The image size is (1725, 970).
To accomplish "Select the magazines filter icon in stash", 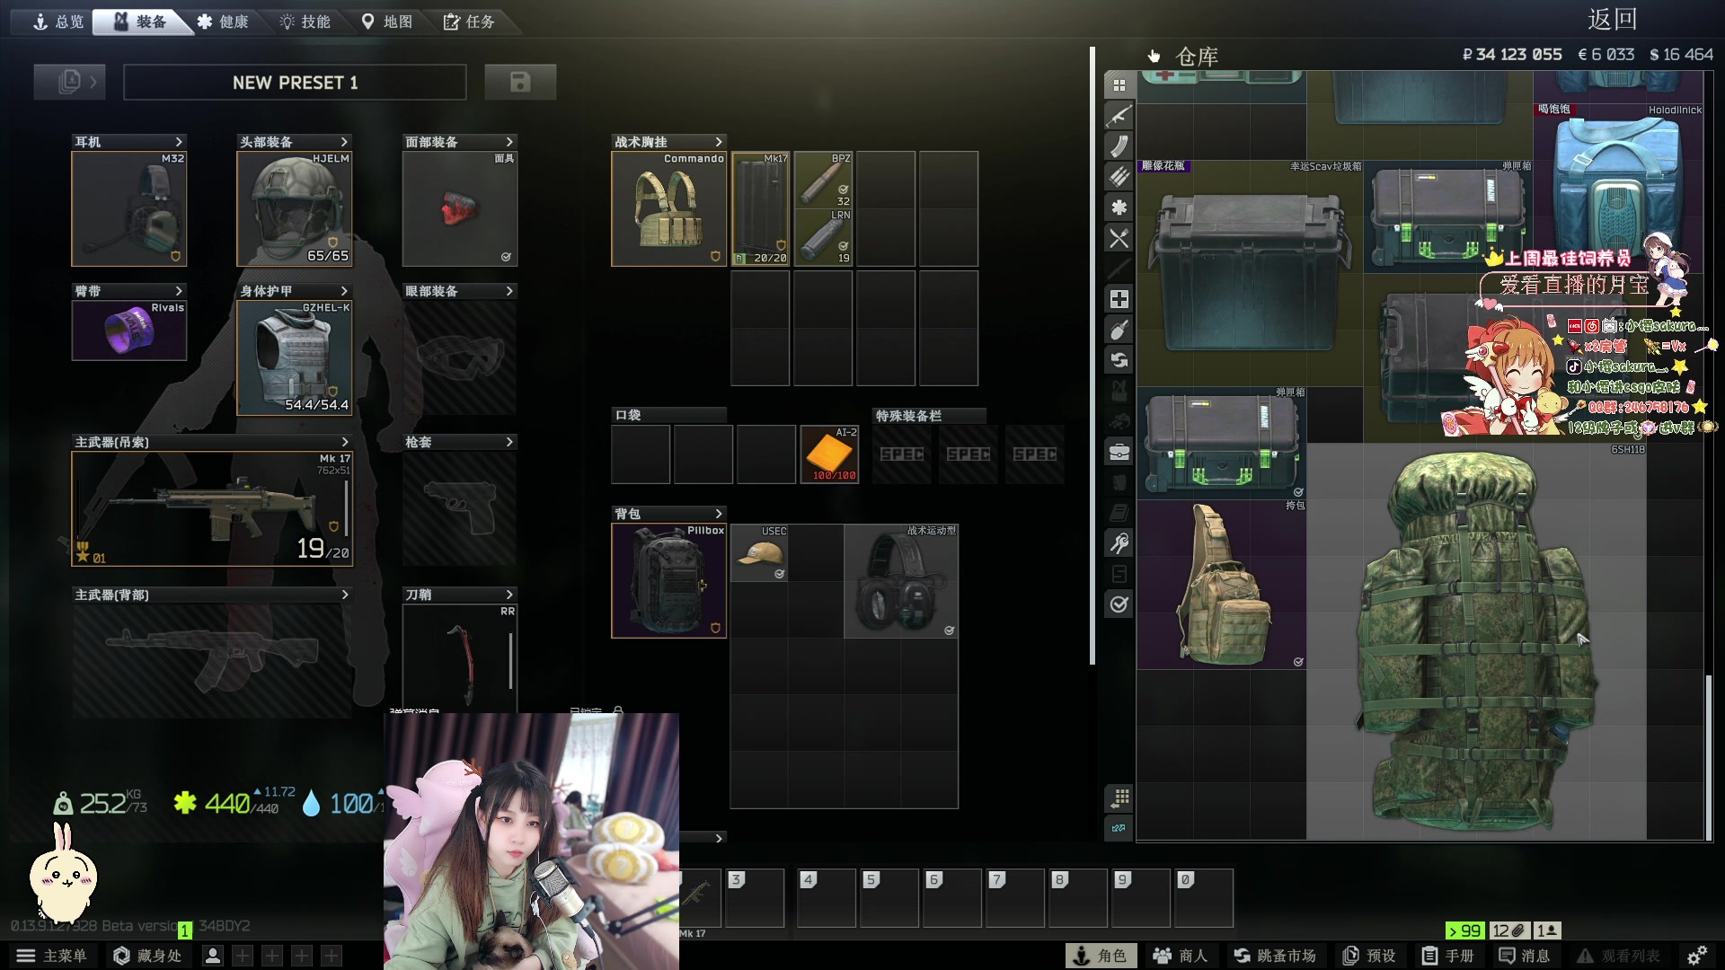I will click(1119, 145).
